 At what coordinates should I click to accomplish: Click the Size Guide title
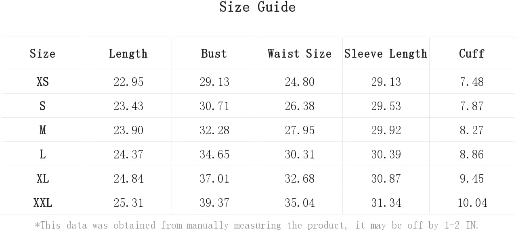pos(258,7)
